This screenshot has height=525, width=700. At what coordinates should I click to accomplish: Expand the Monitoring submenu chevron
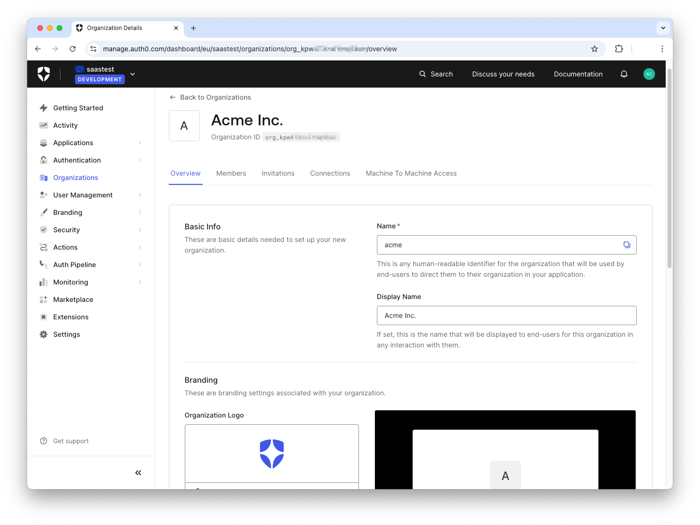tap(140, 282)
